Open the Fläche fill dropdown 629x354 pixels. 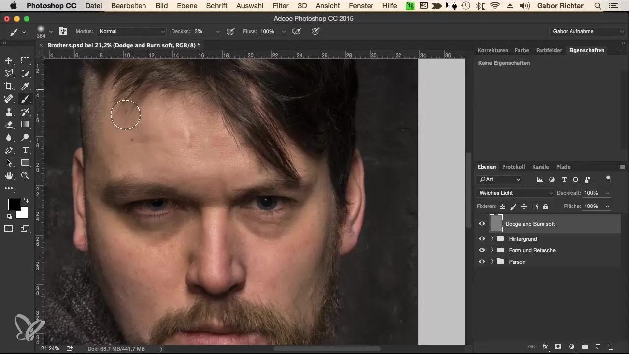(x=608, y=206)
